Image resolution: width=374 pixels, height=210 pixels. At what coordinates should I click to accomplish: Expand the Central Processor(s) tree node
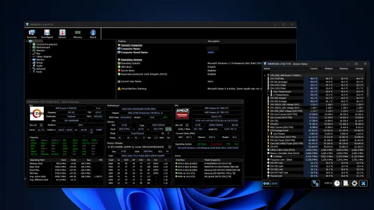click(x=30, y=44)
